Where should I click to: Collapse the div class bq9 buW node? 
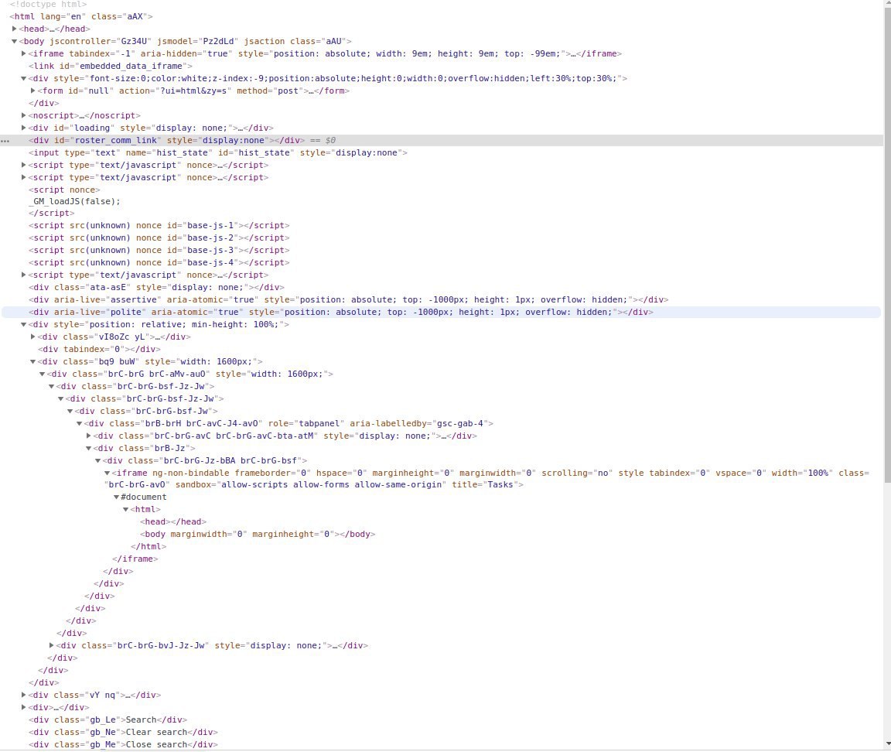pos(33,362)
